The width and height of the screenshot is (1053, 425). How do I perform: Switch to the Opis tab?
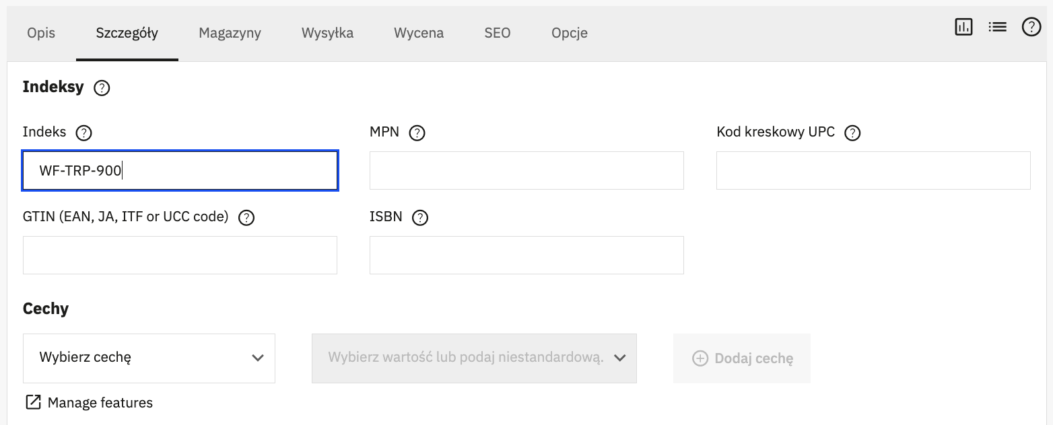41,33
